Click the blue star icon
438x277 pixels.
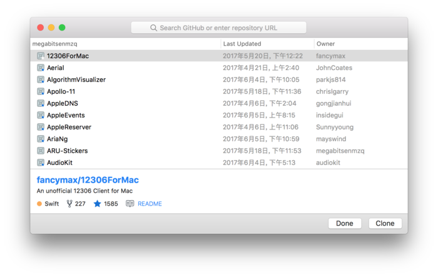[x=97, y=204]
